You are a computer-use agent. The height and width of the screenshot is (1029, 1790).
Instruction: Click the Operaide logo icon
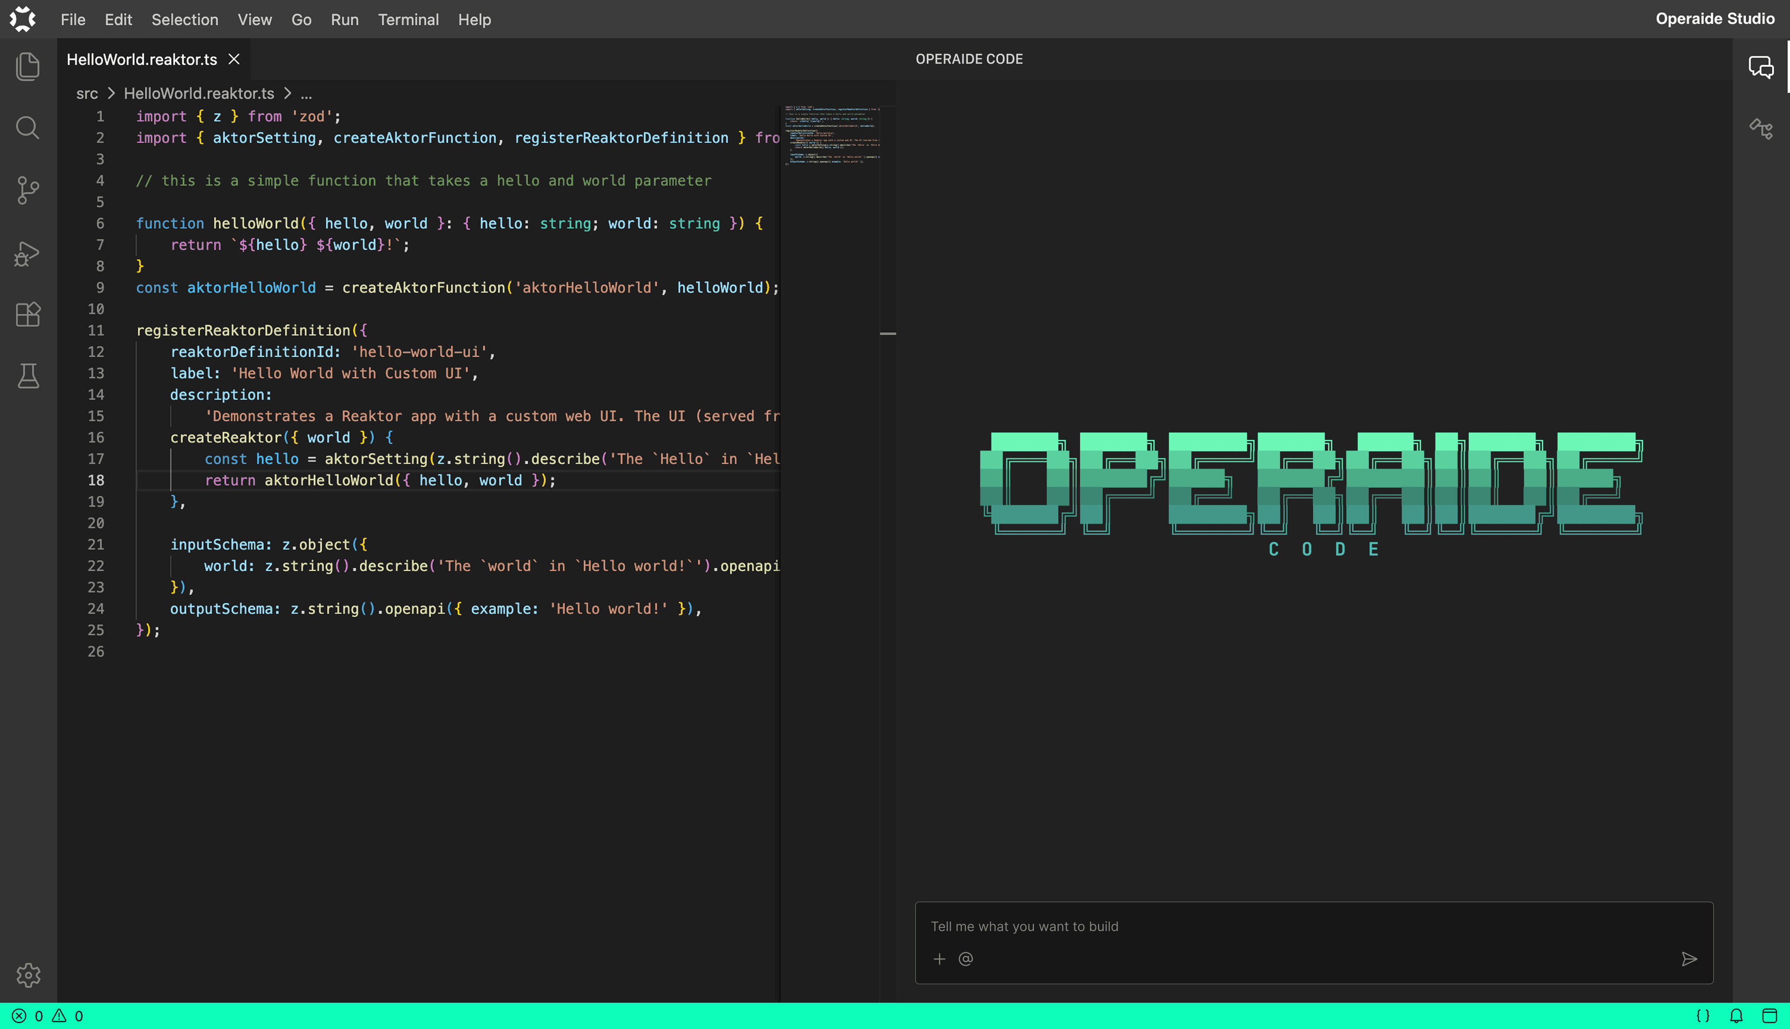[x=23, y=19]
